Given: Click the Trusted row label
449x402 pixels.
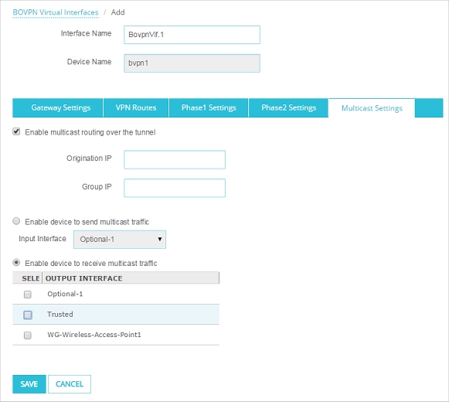Looking at the screenshot, I should 60,315.
